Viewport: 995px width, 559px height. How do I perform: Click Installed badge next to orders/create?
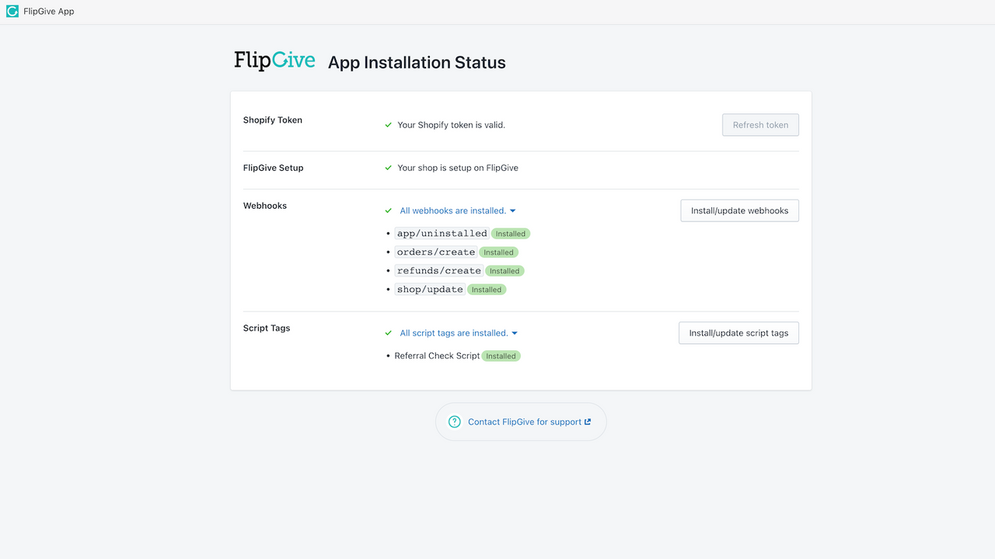point(498,252)
